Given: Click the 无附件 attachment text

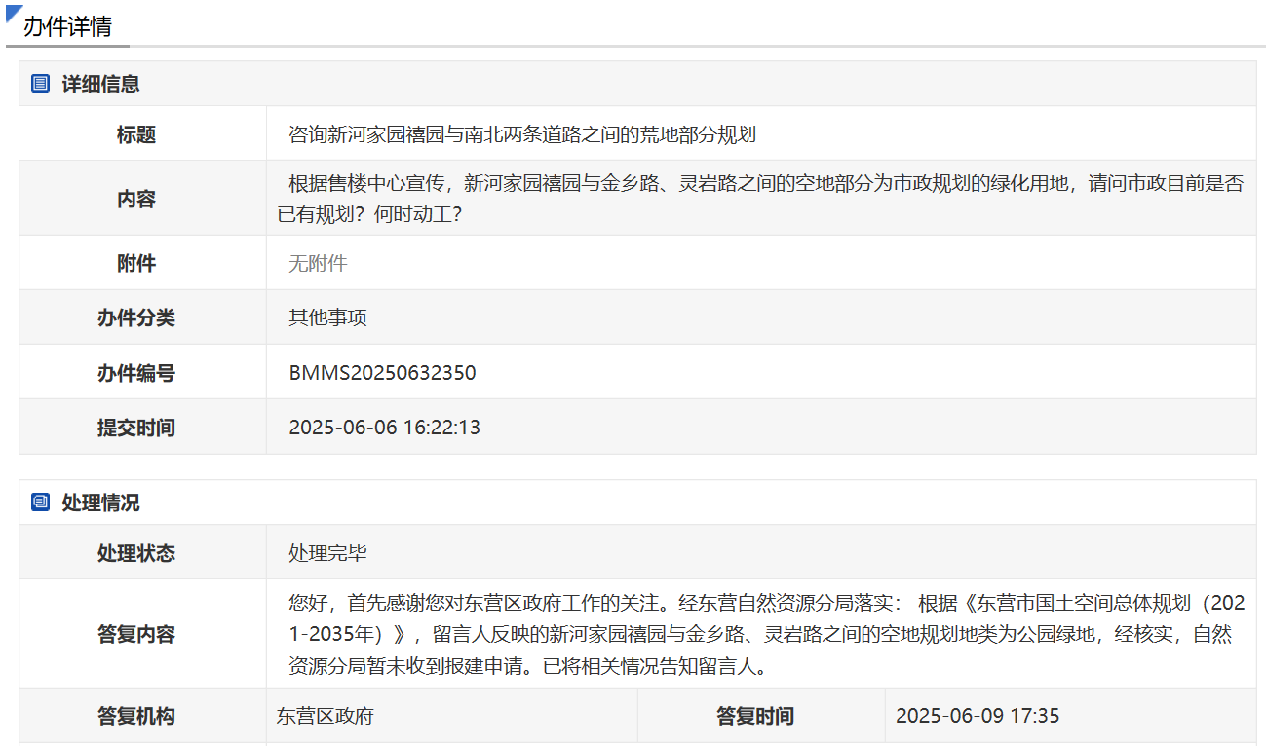Looking at the screenshot, I should [x=318, y=263].
